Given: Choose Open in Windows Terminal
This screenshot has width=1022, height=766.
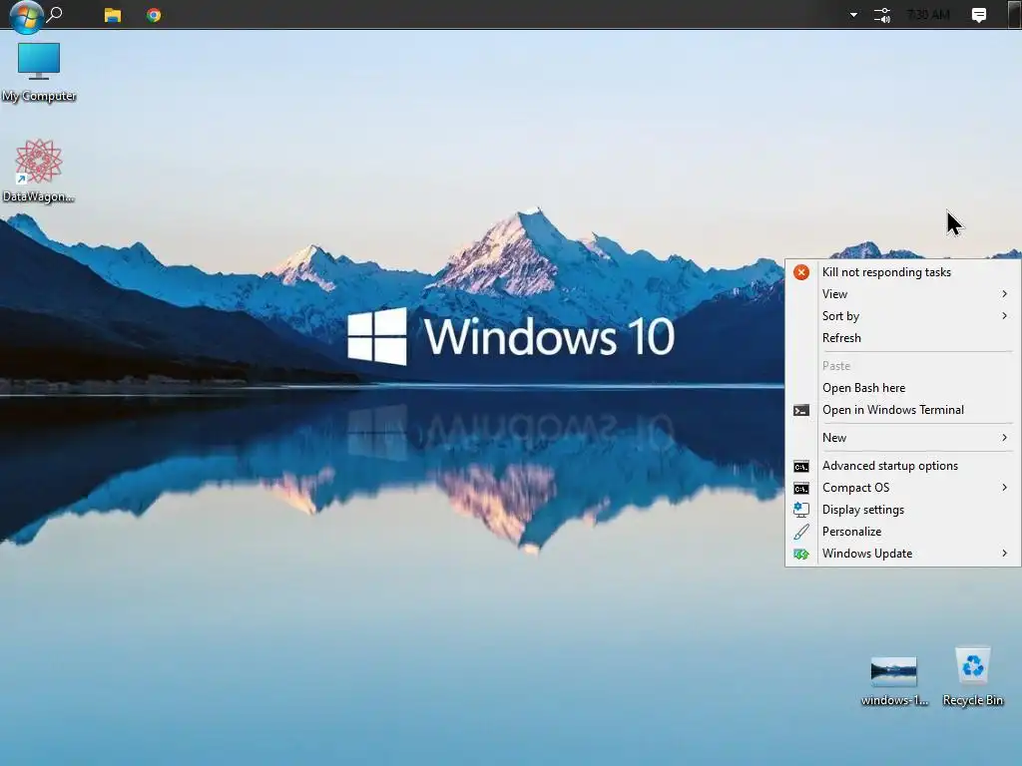Looking at the screenshot, I should coord(902,410).
